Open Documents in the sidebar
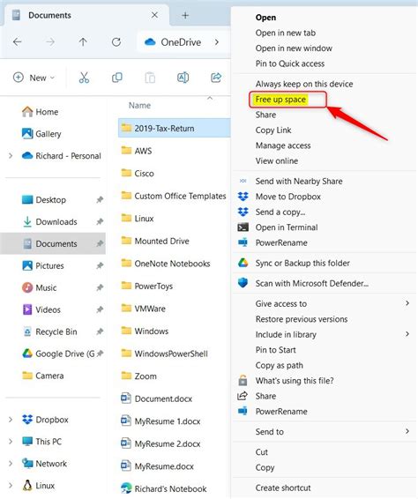Screen dimensions: 418x499 point(53,243)
